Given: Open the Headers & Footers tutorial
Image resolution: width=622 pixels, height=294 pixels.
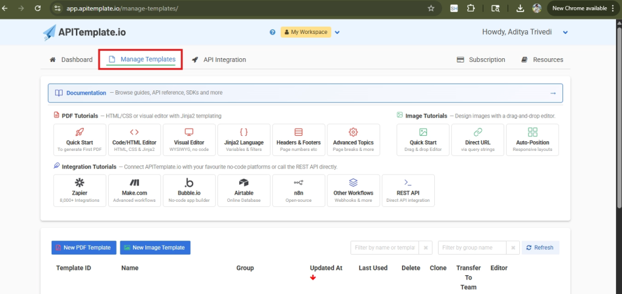Looking at the screenshot, I should (x=298, y=140).
